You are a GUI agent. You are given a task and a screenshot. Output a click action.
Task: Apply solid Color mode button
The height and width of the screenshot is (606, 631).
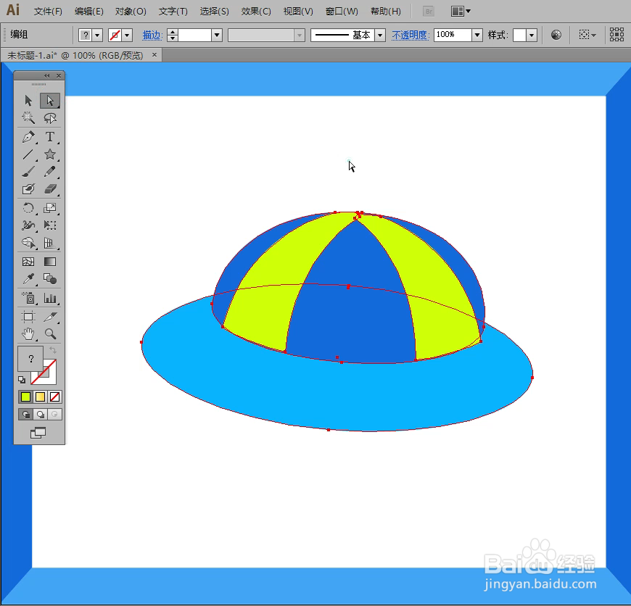pos(26,397)
